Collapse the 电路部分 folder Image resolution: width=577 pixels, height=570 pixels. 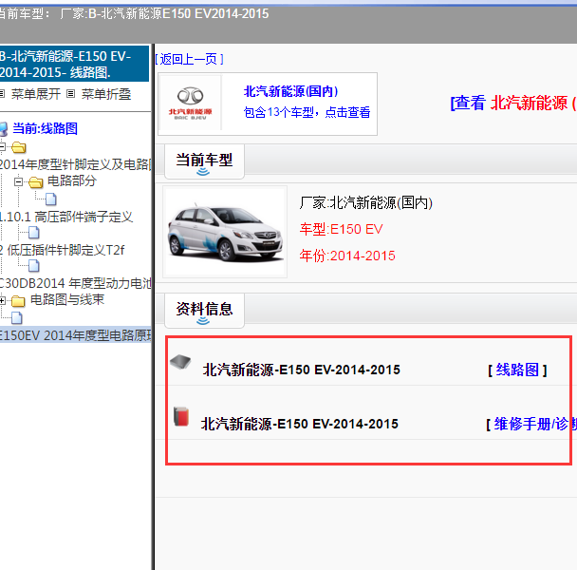coord(18,181)
